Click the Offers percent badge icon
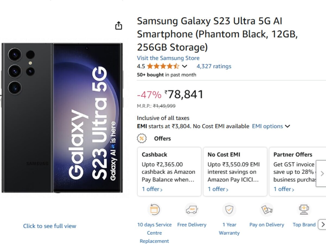This screenshot has width=326, height=244. [x=142, y=139]
